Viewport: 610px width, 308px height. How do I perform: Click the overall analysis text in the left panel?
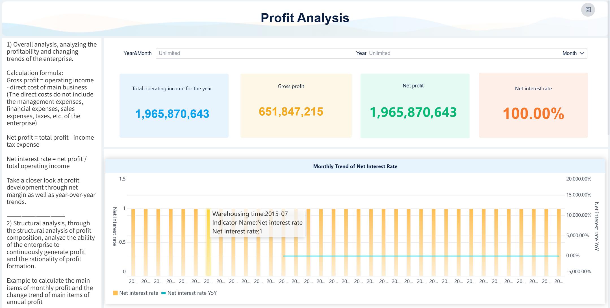click(51, 52)
